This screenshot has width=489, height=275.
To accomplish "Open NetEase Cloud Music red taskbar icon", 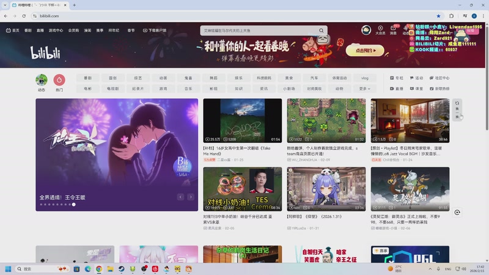I will tap(155, 269).
